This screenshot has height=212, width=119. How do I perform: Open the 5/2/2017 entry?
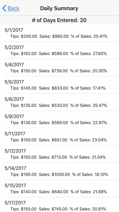tap(59, 51)
